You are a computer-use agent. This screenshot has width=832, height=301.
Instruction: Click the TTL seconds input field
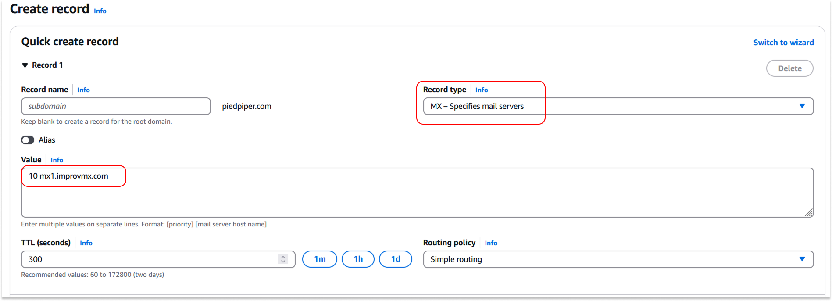[149, 259]
